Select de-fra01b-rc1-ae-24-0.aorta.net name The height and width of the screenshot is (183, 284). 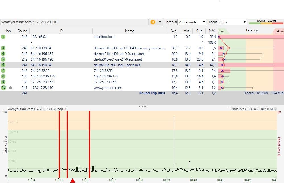click(x=118, y=59)
